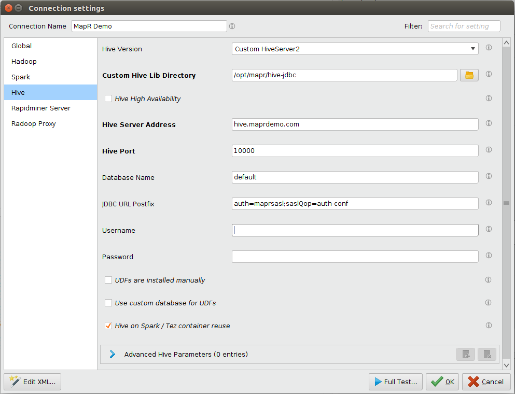
Task: Click into the Password input field
Action: tap(355, 257)
